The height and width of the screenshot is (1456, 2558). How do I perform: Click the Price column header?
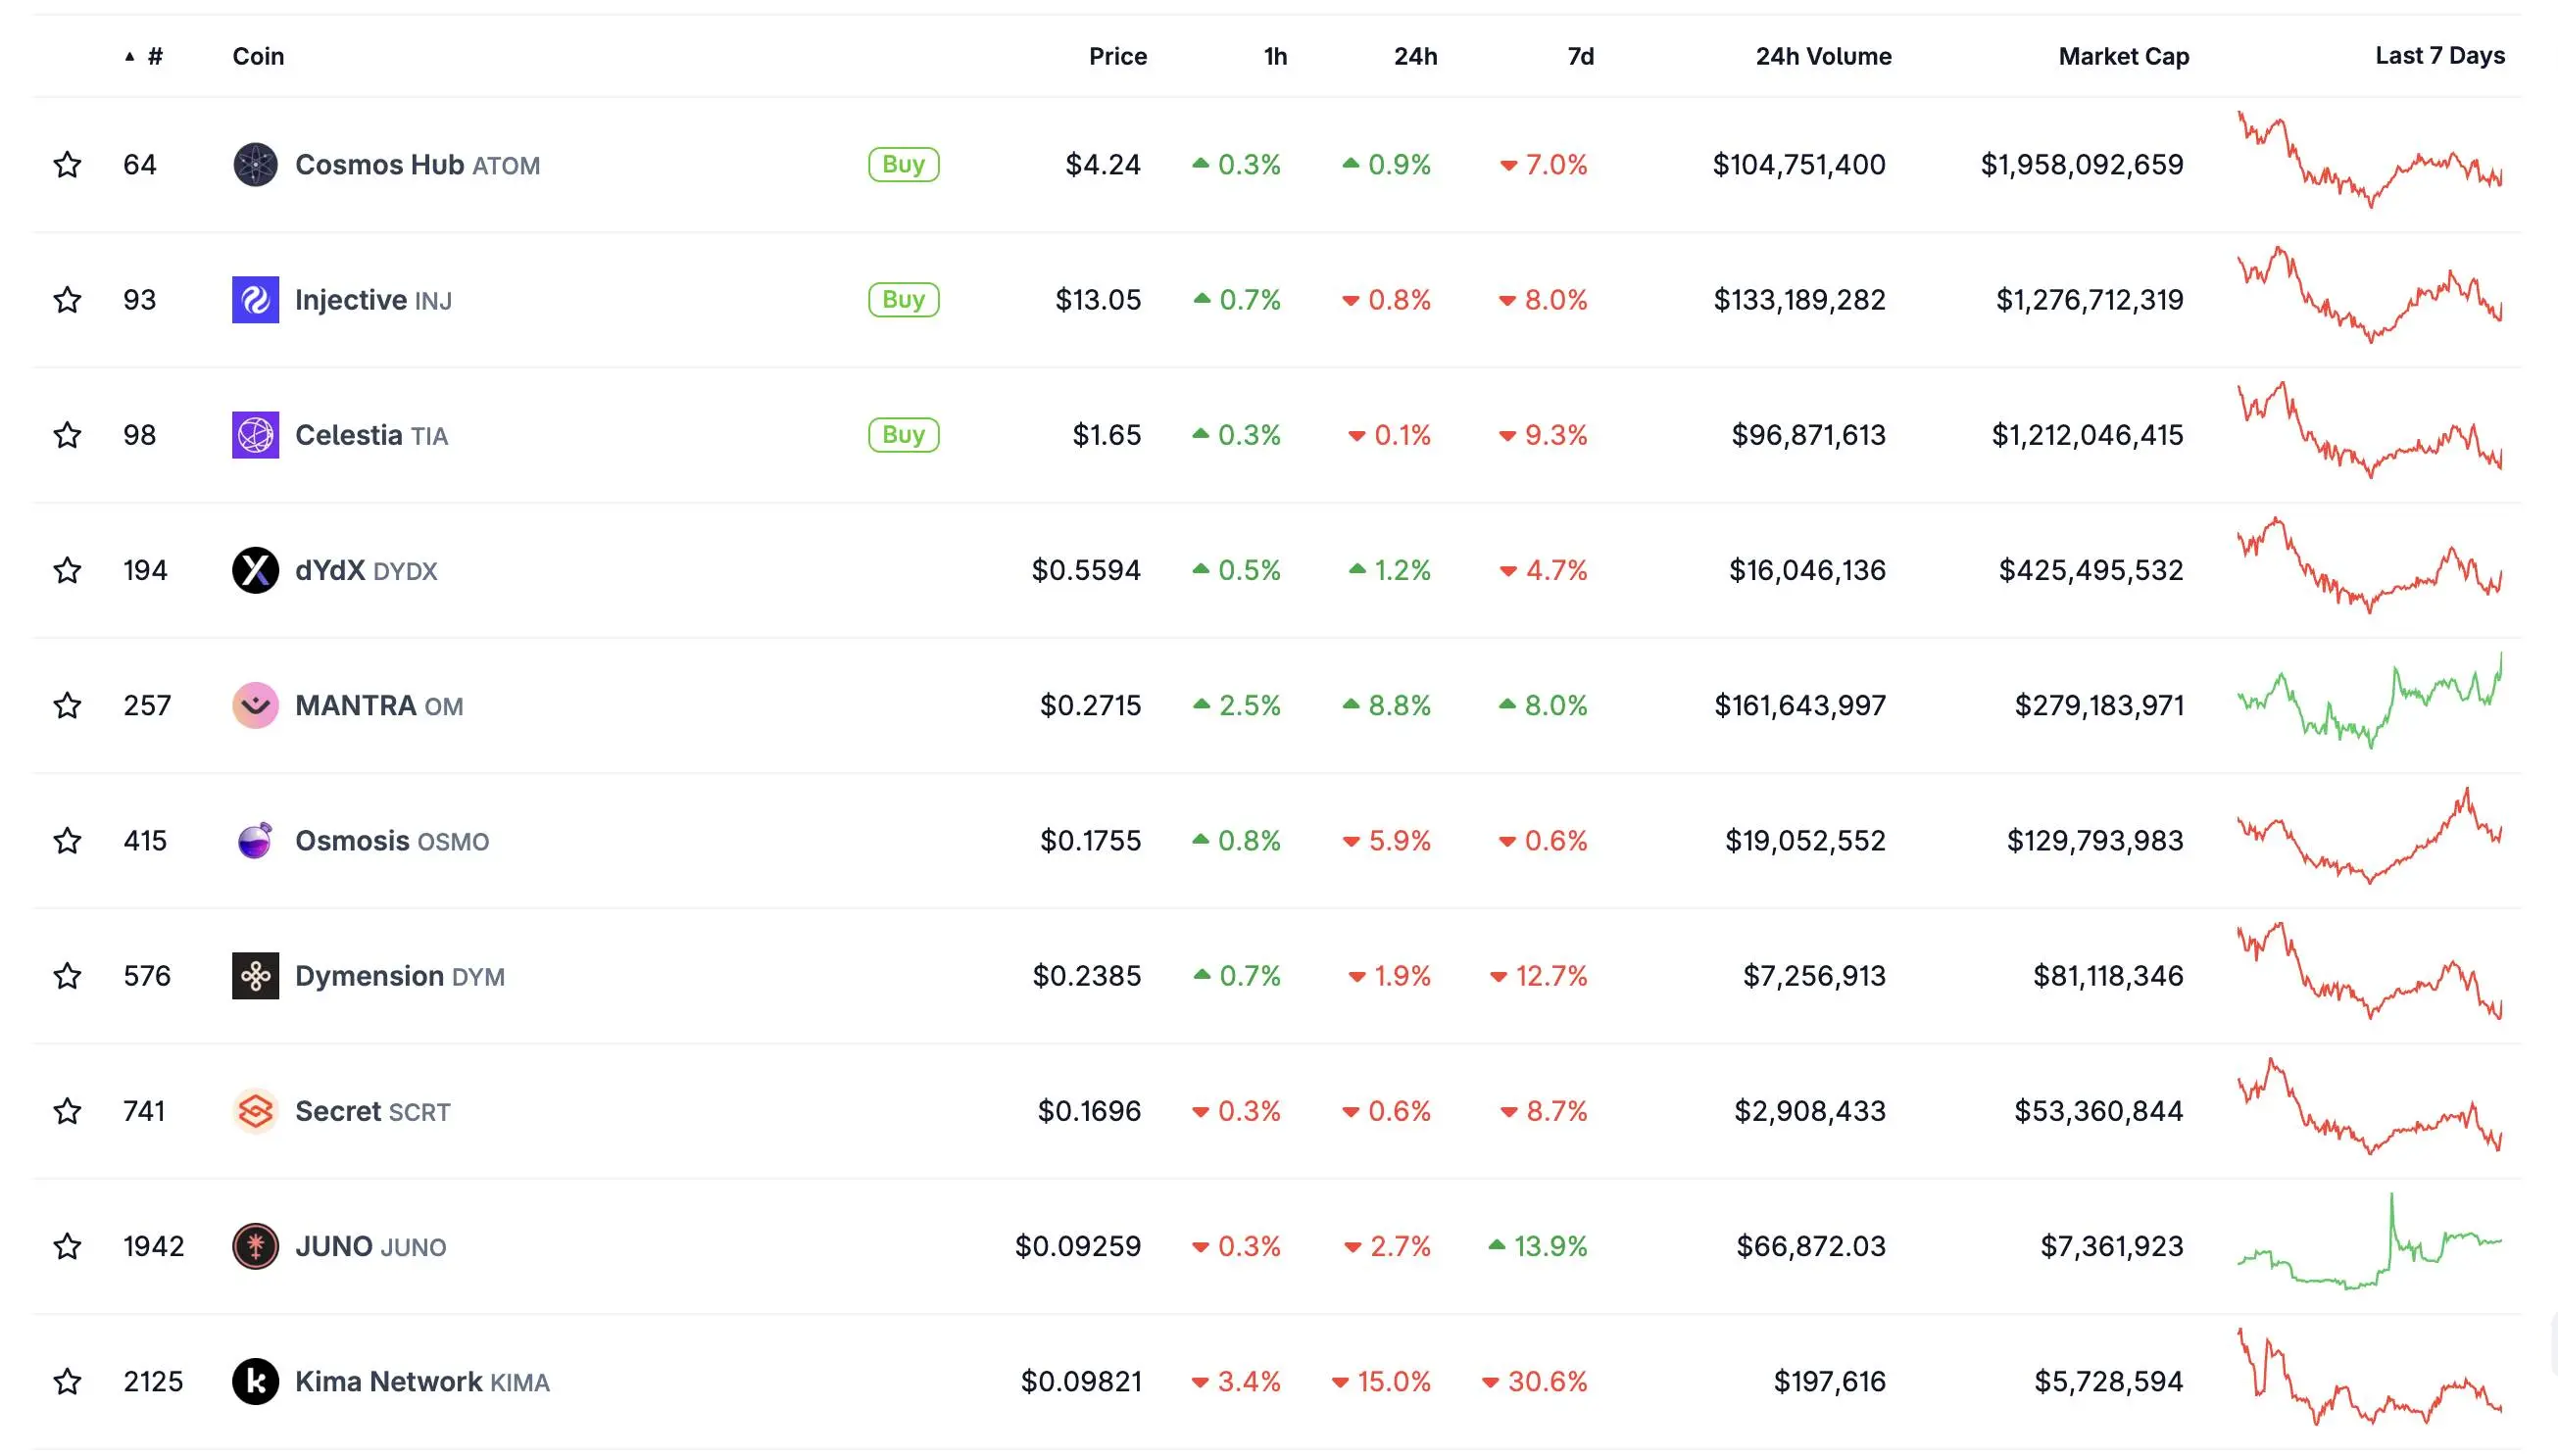[1117, 56]
